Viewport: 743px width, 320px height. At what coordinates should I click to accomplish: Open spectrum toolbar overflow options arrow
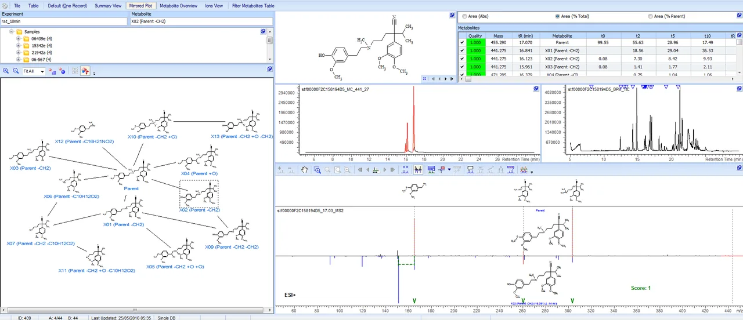(x=532, y=172)
